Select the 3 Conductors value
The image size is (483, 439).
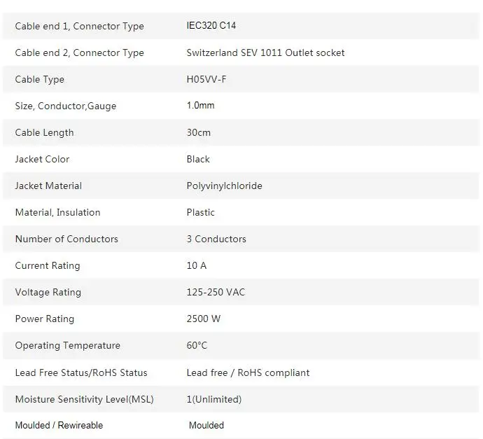point(216,239)
